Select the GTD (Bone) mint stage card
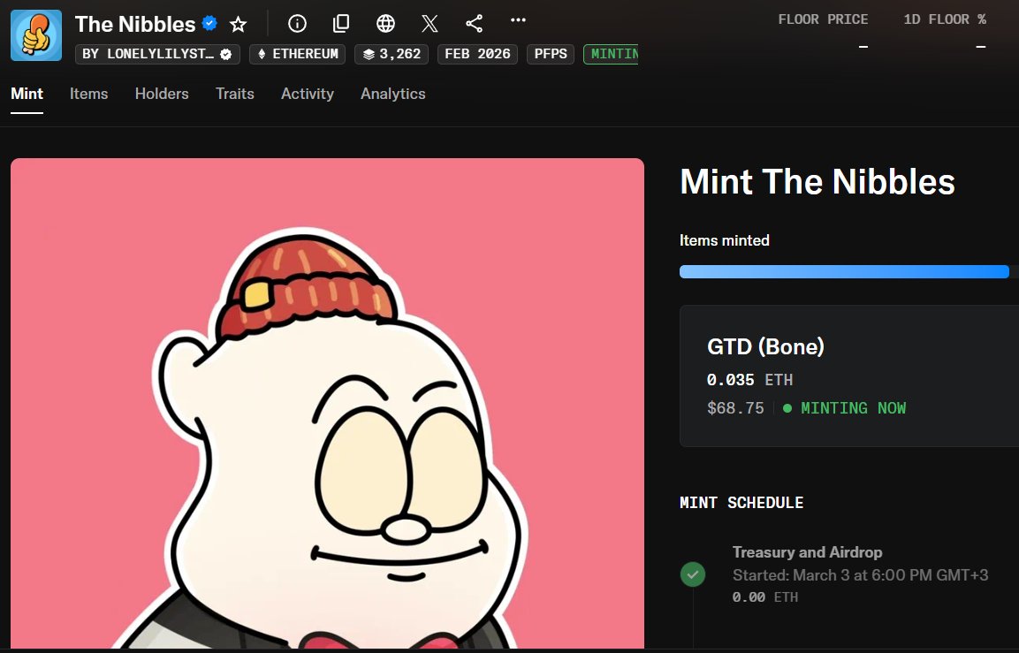Viewport: 1019px width, 653px height. pos(849,376)
